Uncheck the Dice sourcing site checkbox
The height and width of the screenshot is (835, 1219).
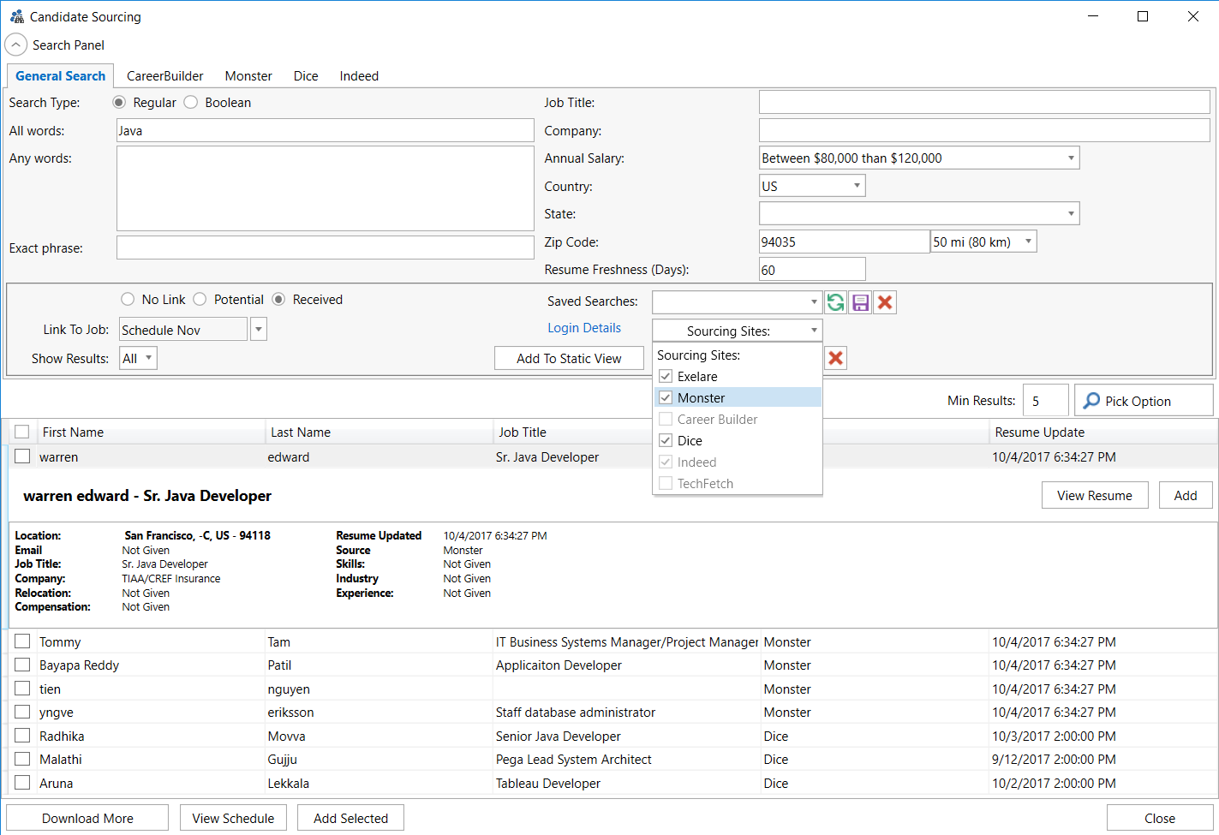coord(666,441)
